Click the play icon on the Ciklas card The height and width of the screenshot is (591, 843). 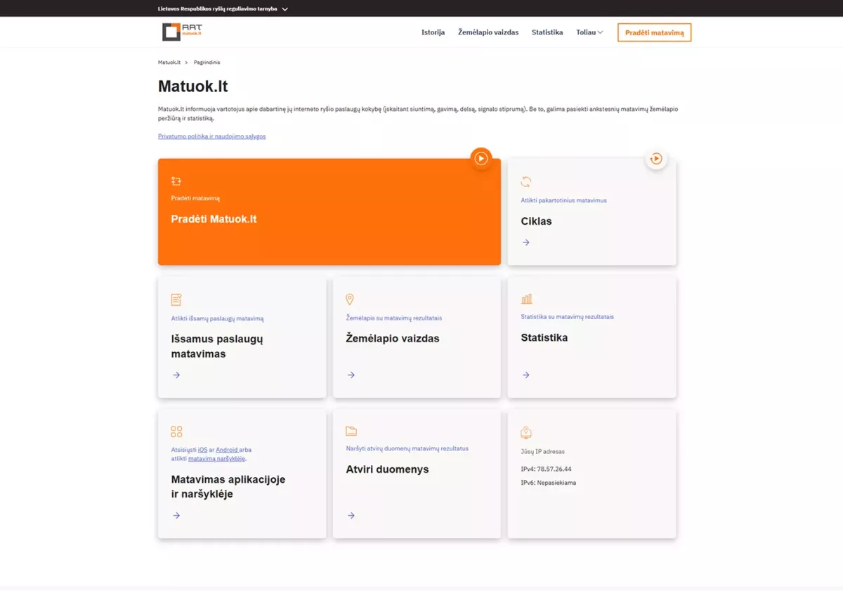656,159
